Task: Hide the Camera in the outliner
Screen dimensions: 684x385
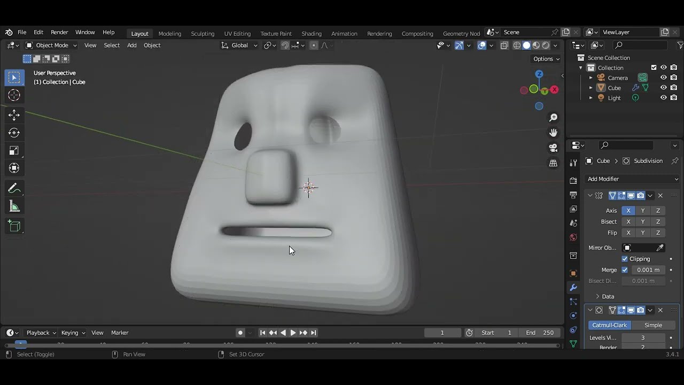Action: point(664,78)
